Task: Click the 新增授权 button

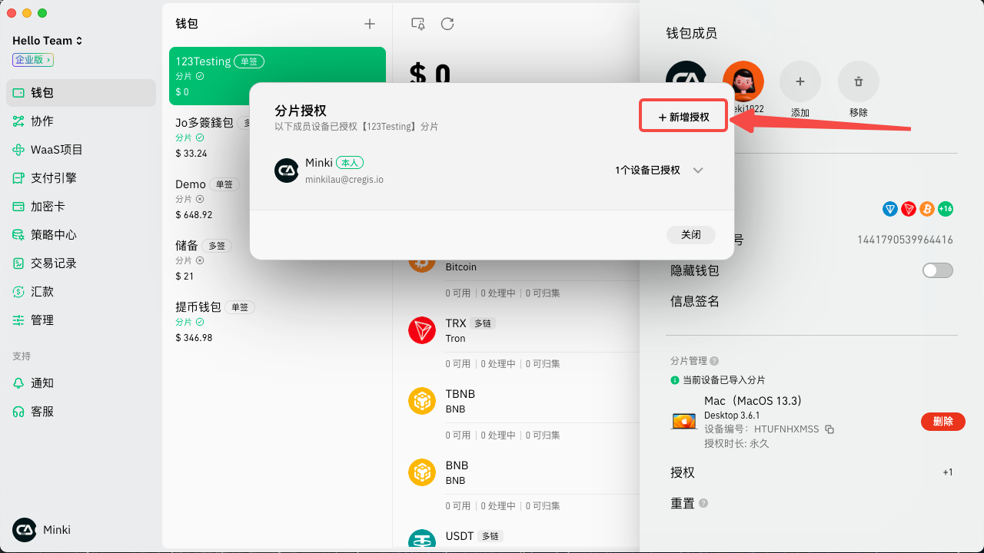Action: coord(683,117)
